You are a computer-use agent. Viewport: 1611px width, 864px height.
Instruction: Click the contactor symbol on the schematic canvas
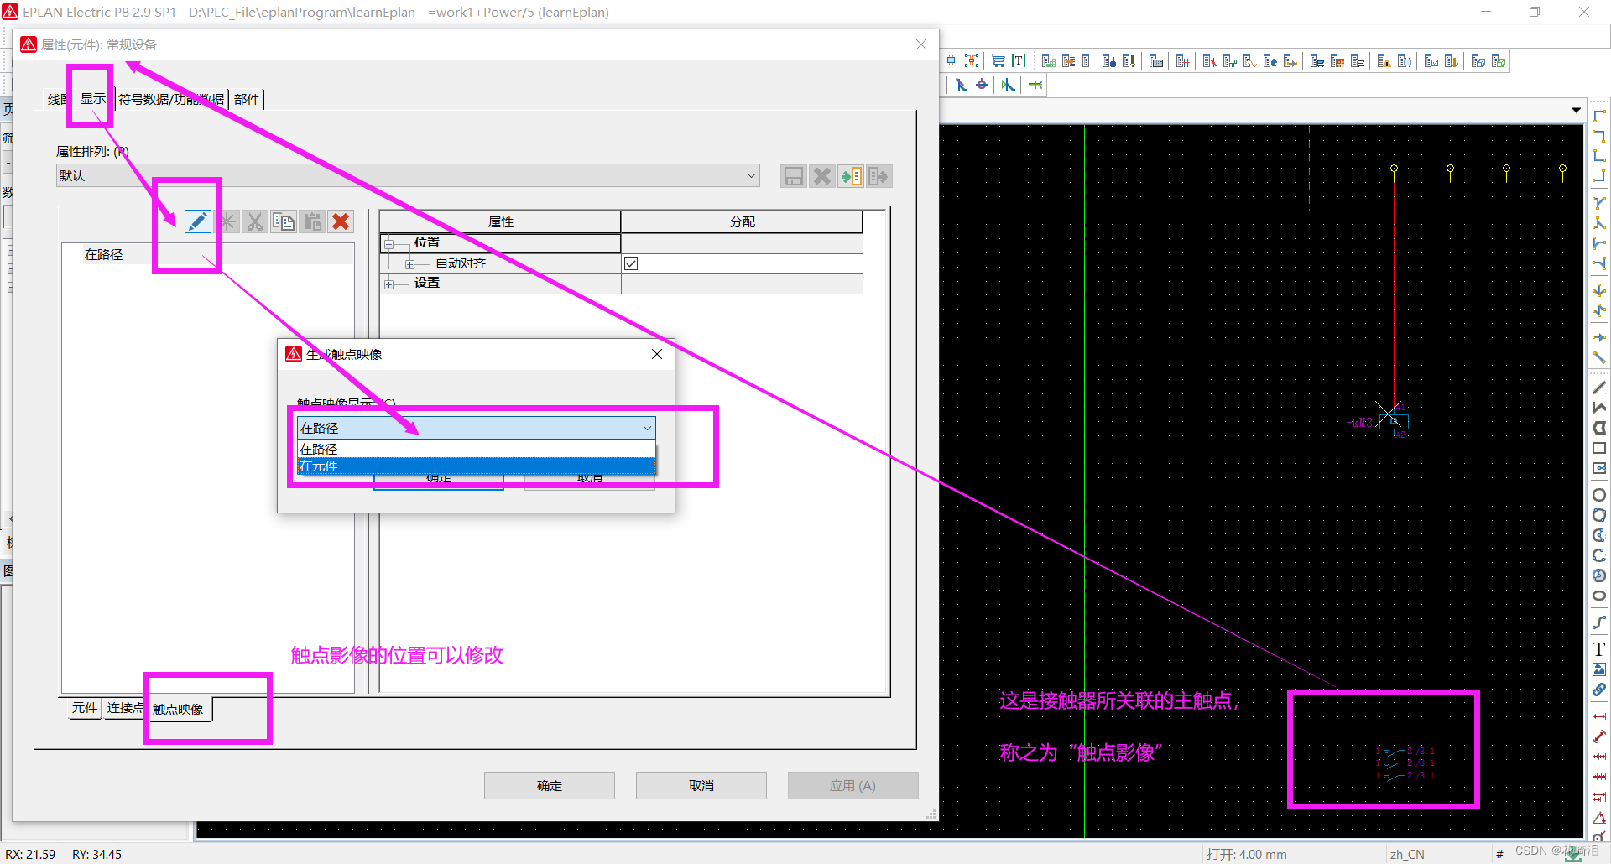pyautogui.click(x=1393, y=420)
